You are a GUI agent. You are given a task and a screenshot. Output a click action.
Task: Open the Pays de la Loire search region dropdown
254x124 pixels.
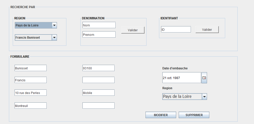coord(36,25)
